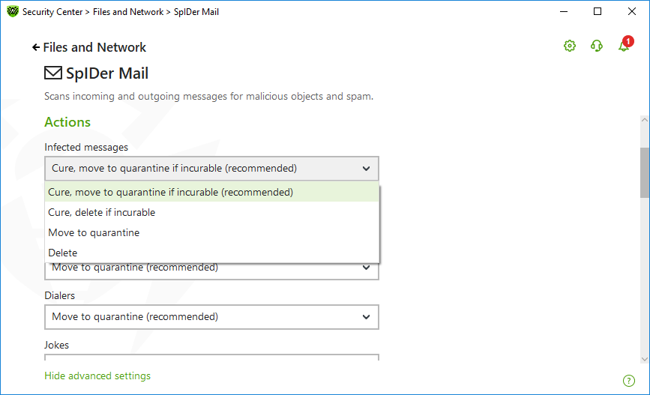
Task: Open settings gear icon
Action: tap(570, 46)
